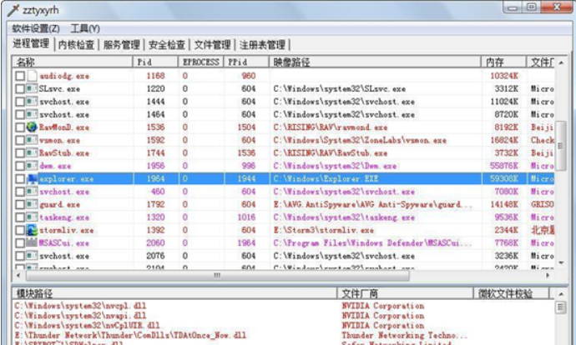576x345 pixels.
Task: Click the MSASCui.exe Defender icon
Action: [32, 242]
